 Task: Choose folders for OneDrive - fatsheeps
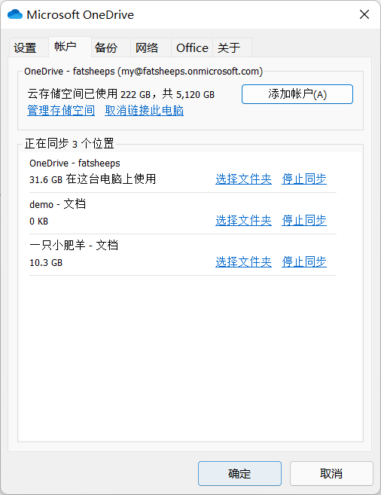point(243,179)
